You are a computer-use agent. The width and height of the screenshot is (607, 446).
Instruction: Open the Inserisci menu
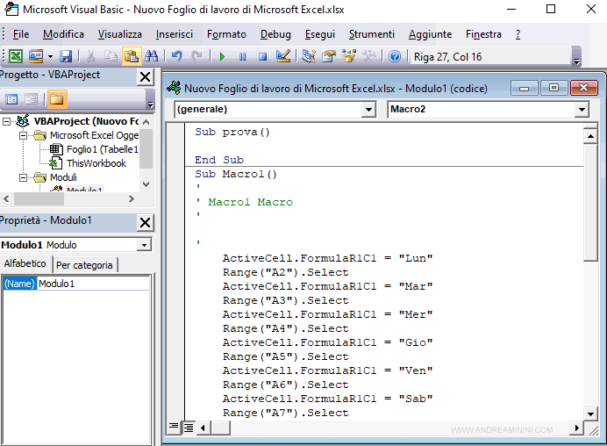[175, 34]
